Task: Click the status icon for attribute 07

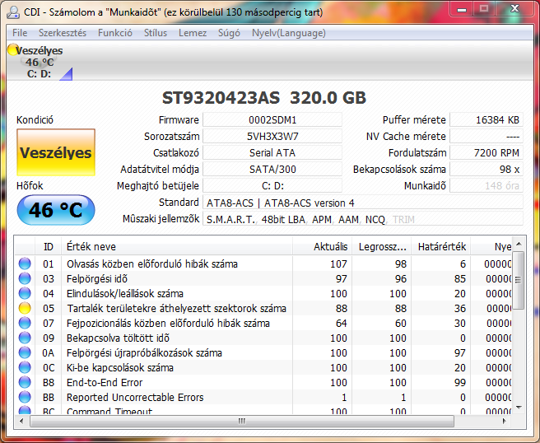Action: [25, 323]
